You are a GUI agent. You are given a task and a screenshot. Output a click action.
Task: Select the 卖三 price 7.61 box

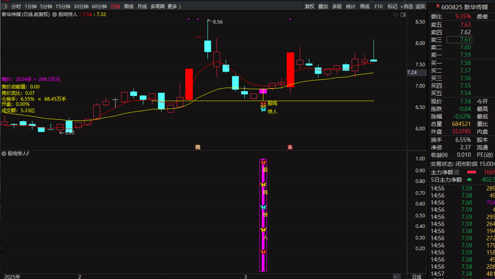tap(459, 40)
